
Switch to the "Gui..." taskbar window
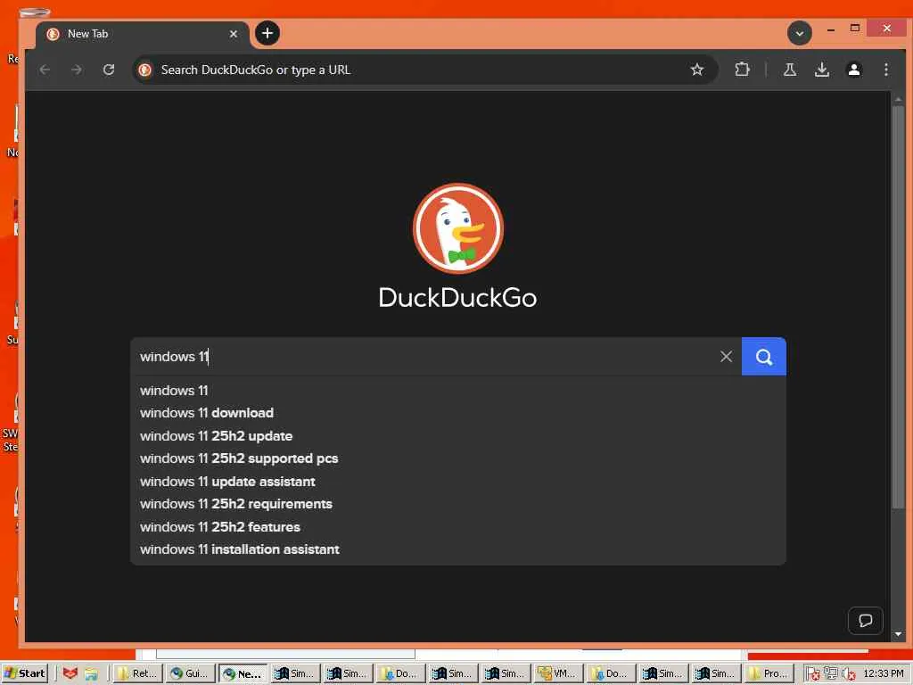pyautogui.click(x=189, y=673)
